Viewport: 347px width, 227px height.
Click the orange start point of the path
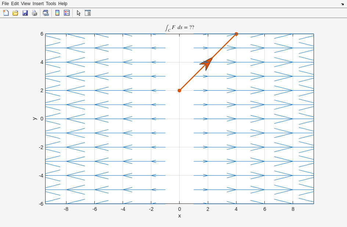[x=179, y=90]
